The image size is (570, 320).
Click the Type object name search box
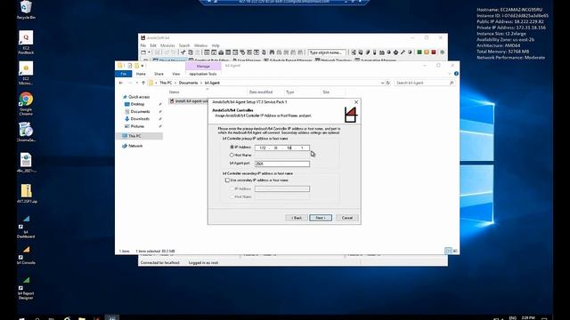pyautogui.click(x=327, y=52)
